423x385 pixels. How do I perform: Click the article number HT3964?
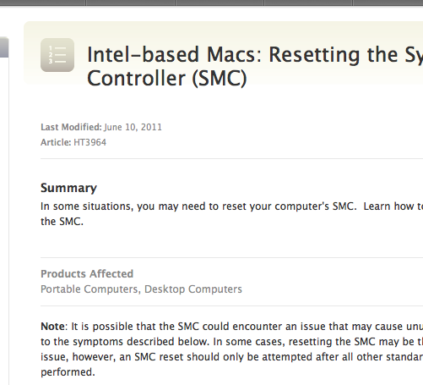click(x=89, y=142)
